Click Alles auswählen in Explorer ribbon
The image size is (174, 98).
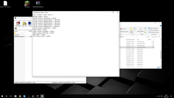(153, 28)
